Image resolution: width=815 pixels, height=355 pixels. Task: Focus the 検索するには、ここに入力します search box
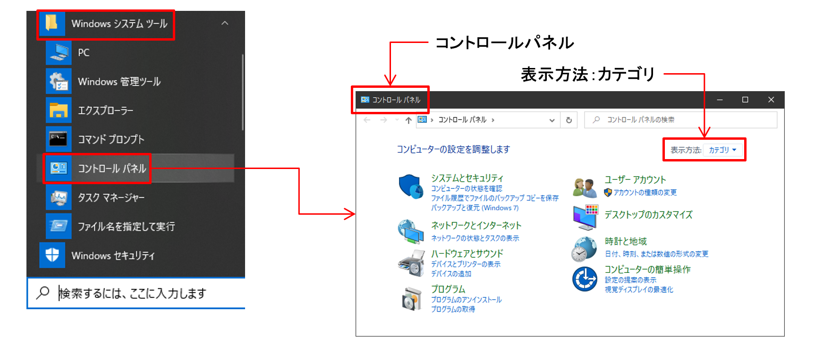coord(136,293)
